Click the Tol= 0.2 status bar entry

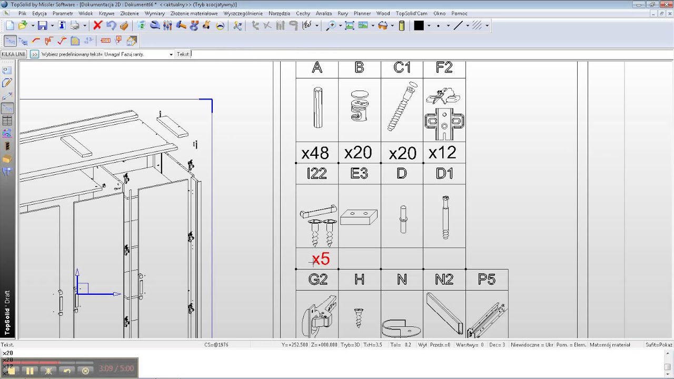point(401,345)
